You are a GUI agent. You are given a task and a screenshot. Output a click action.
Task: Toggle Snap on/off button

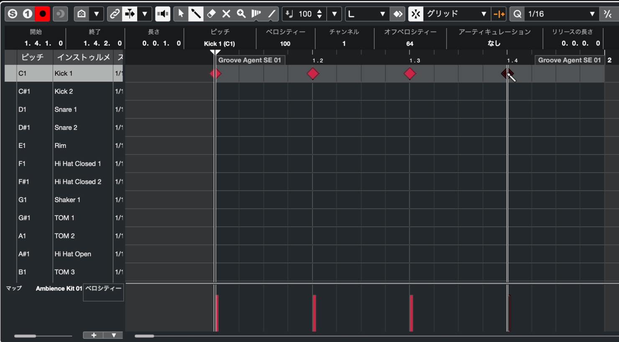415,14
